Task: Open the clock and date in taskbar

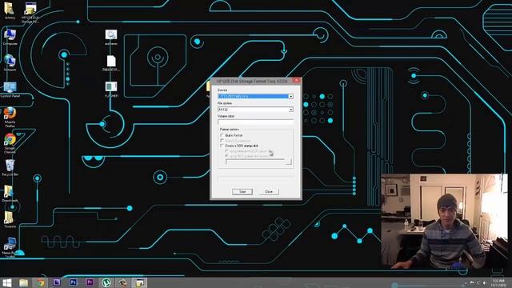Action: pos(498,282)
